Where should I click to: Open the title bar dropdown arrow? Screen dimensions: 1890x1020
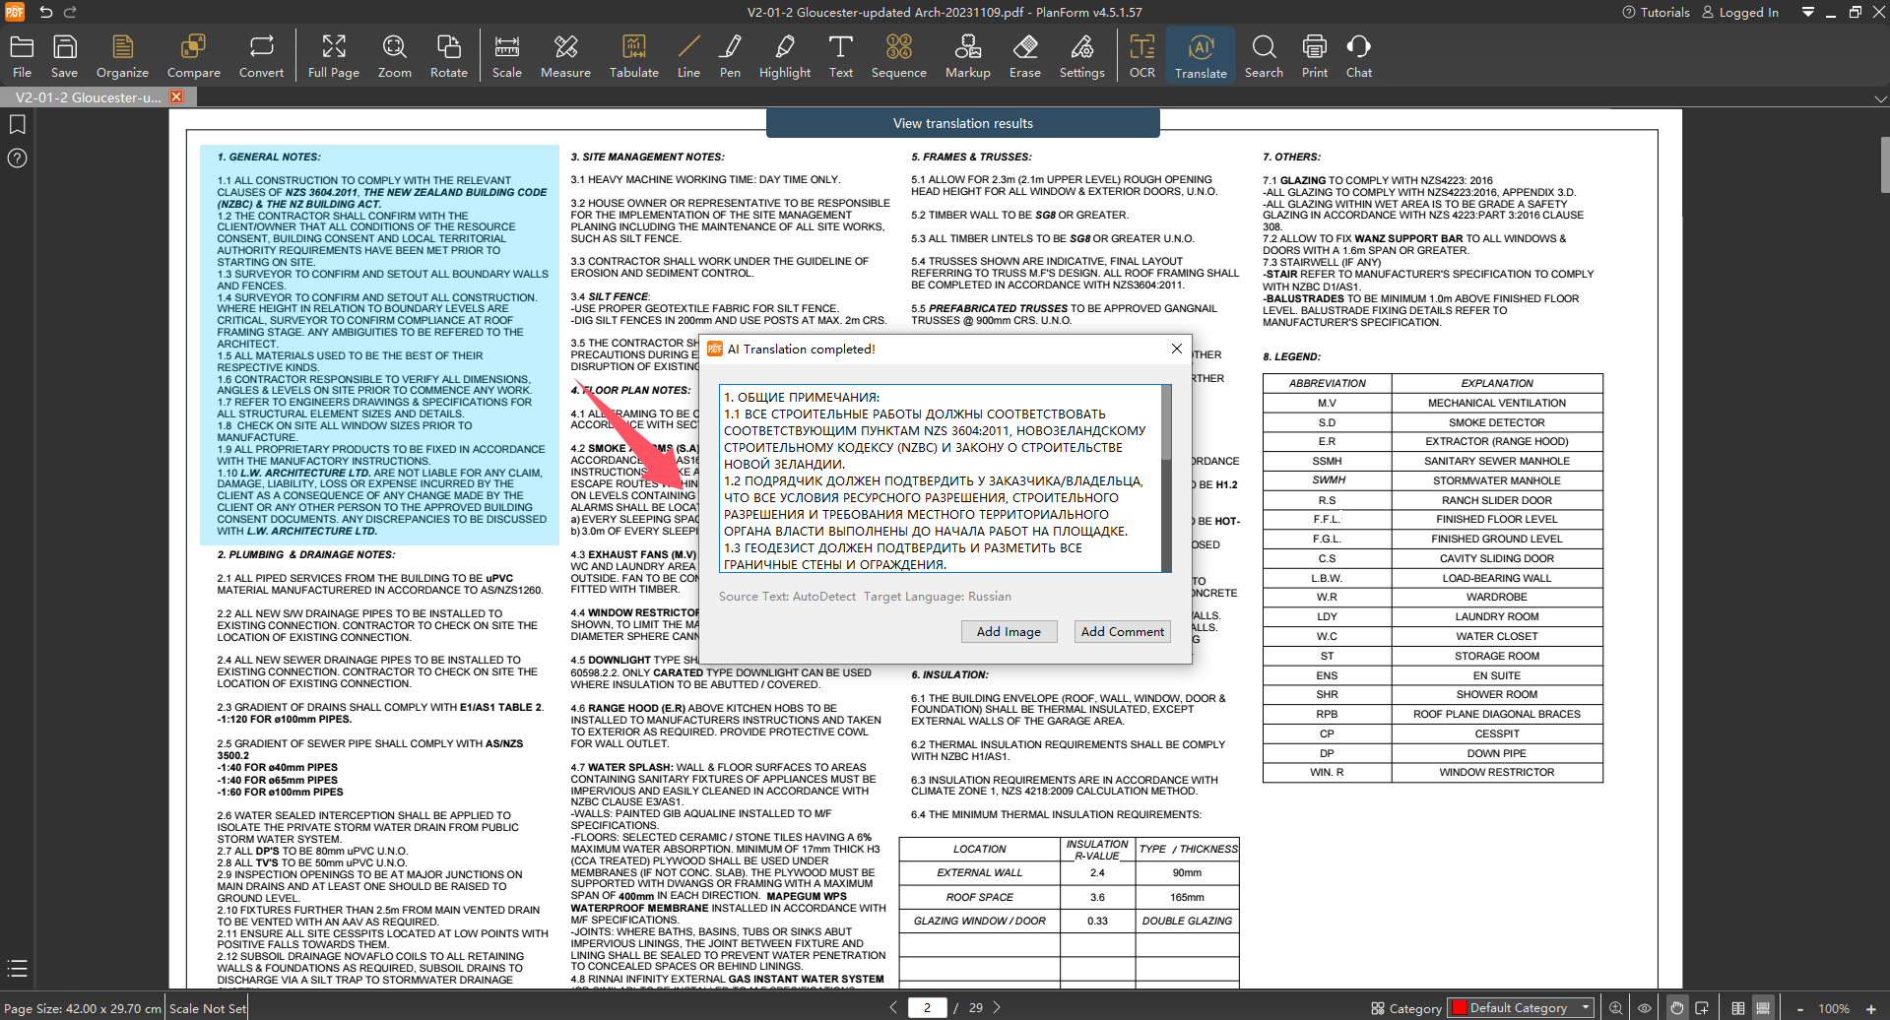[1808, 12]
